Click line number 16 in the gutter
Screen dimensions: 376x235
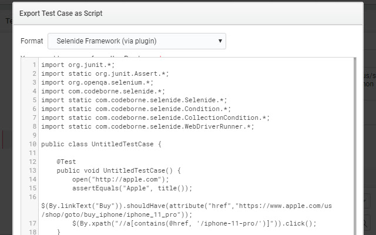(33, 197)
